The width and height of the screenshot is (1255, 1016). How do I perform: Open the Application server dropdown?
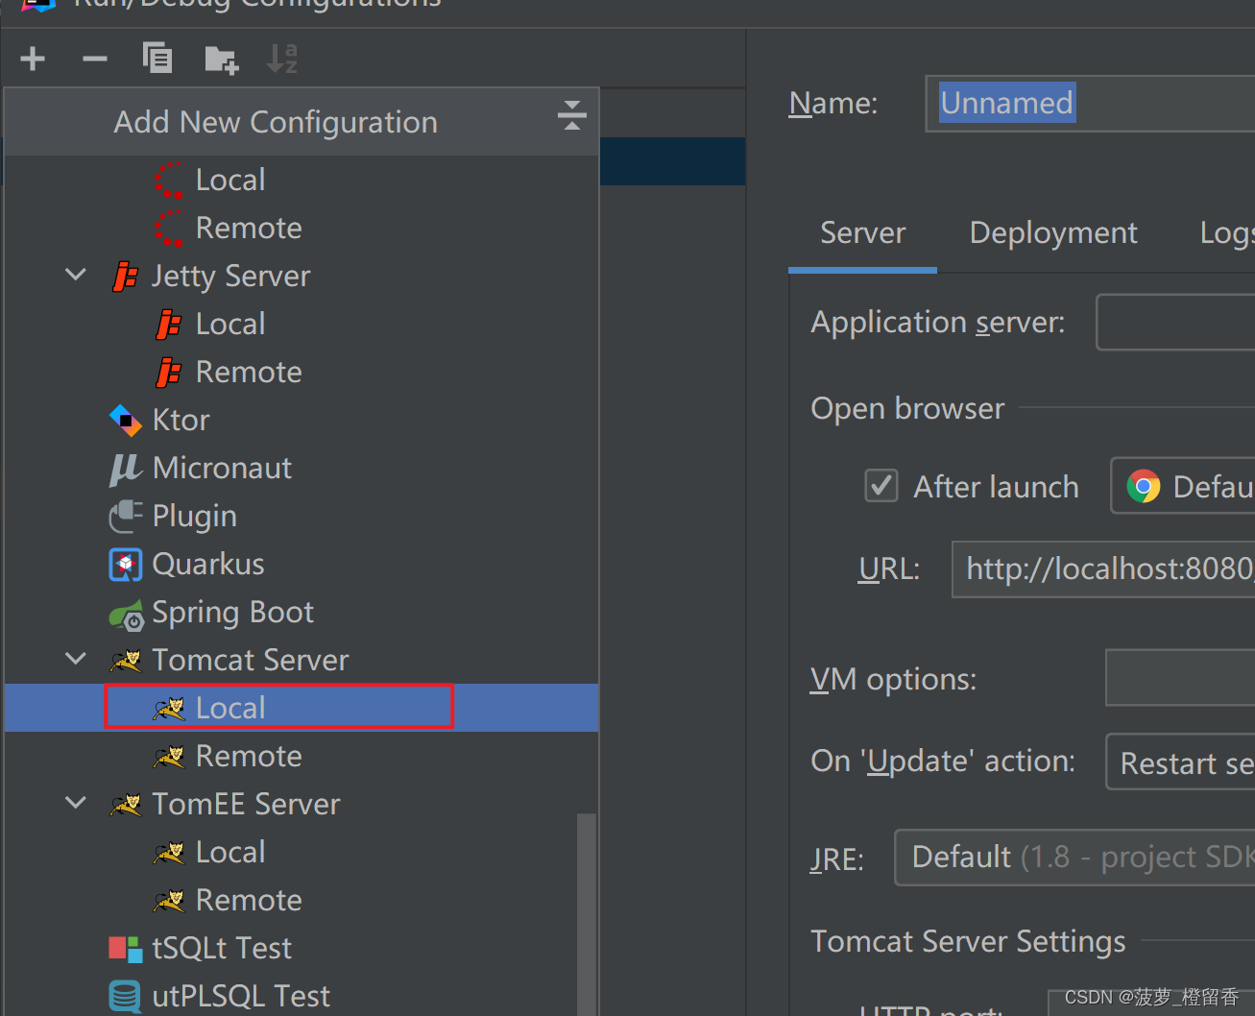pos(1175,323)
